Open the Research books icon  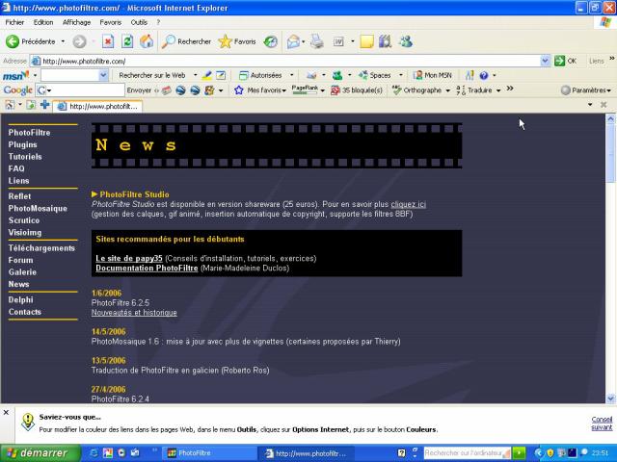click(385, 41)
